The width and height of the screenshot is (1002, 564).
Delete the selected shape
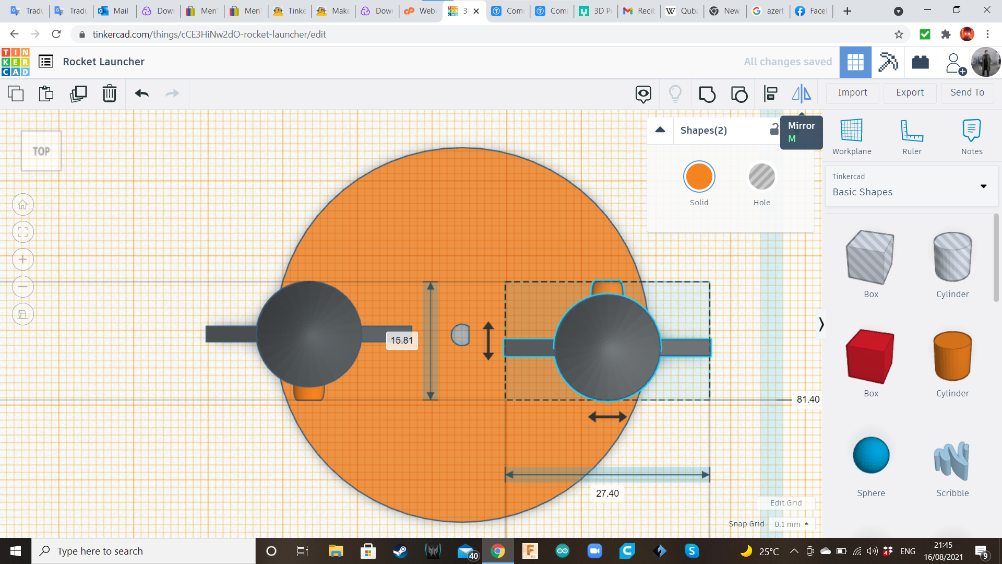tap(109, 93)
